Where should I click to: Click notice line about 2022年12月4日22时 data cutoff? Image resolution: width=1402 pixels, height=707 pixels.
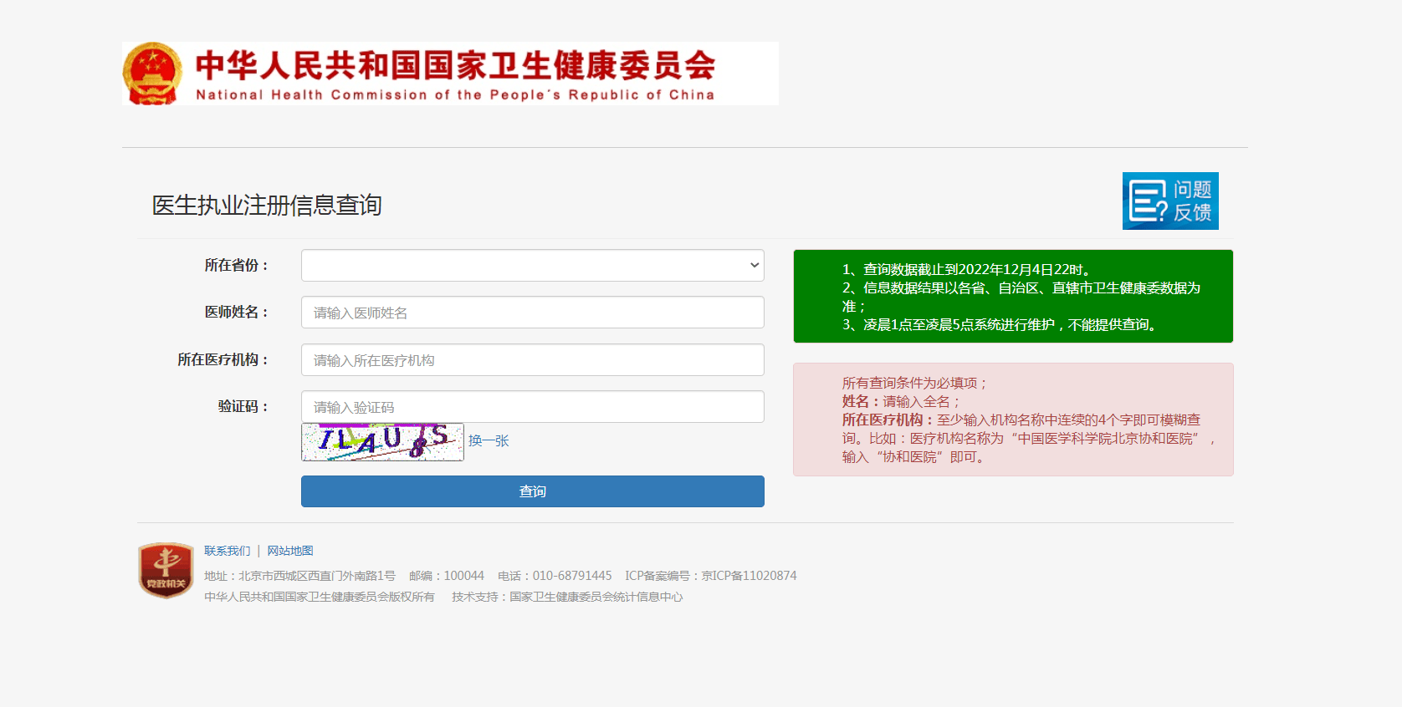click(966, 270)
